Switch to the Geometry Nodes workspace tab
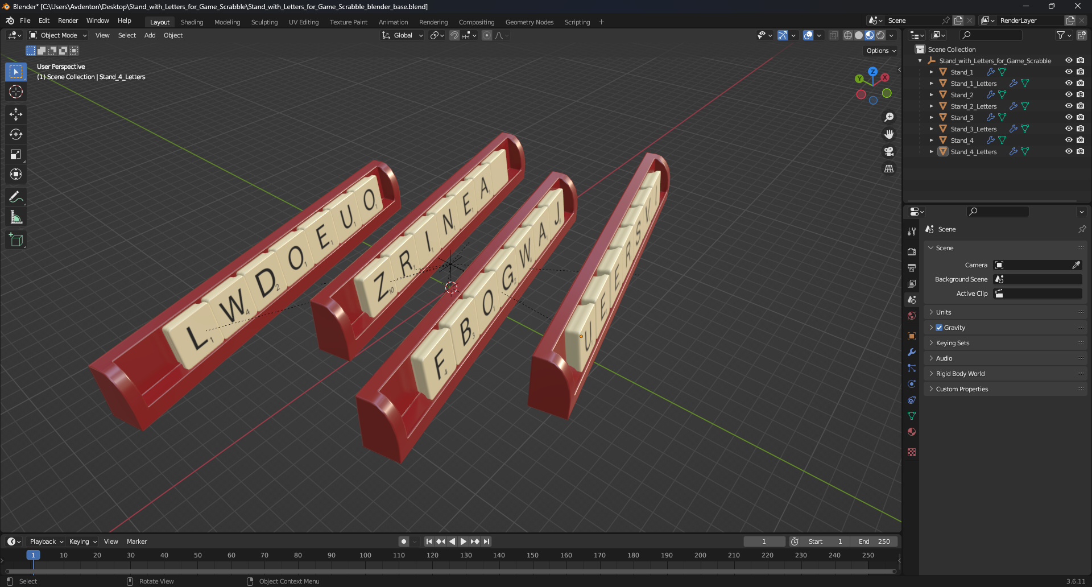Image resolution: width=1092 pixels, height=587 pixels. [x=530, y=22]
